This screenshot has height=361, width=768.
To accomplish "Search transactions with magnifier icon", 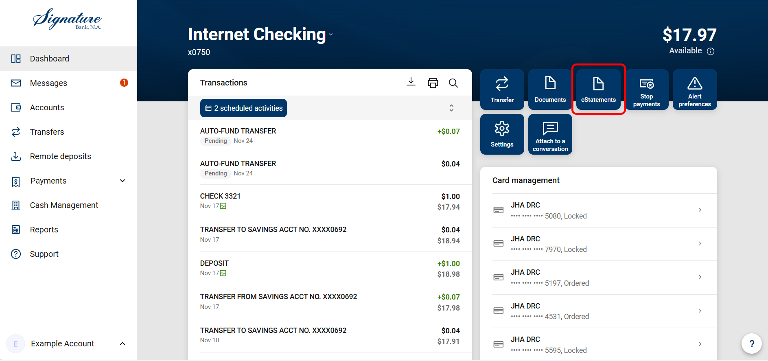I will point(453,83).
